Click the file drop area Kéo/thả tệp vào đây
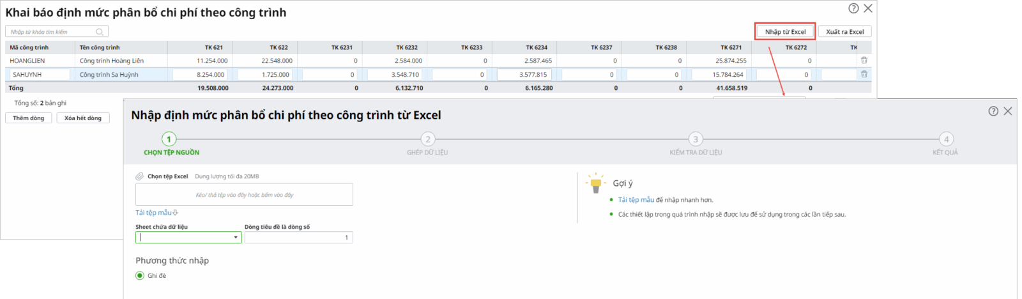 click(244, 195)
